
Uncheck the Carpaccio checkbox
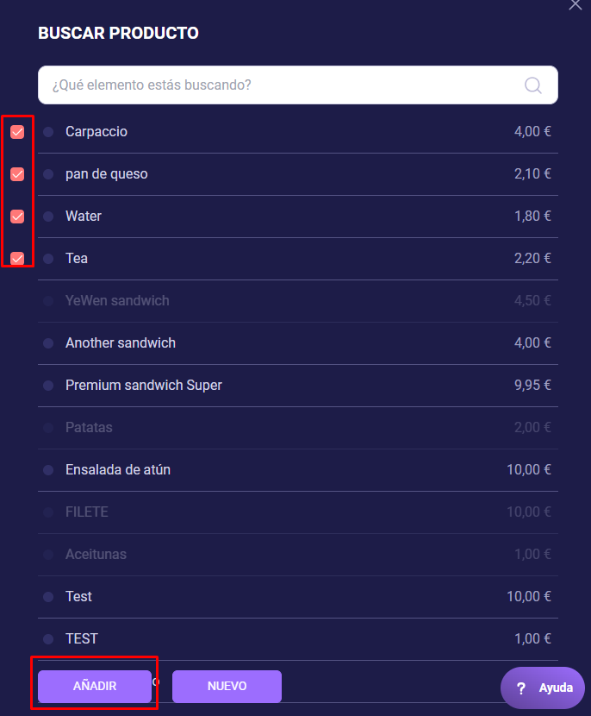coord(17,132)
